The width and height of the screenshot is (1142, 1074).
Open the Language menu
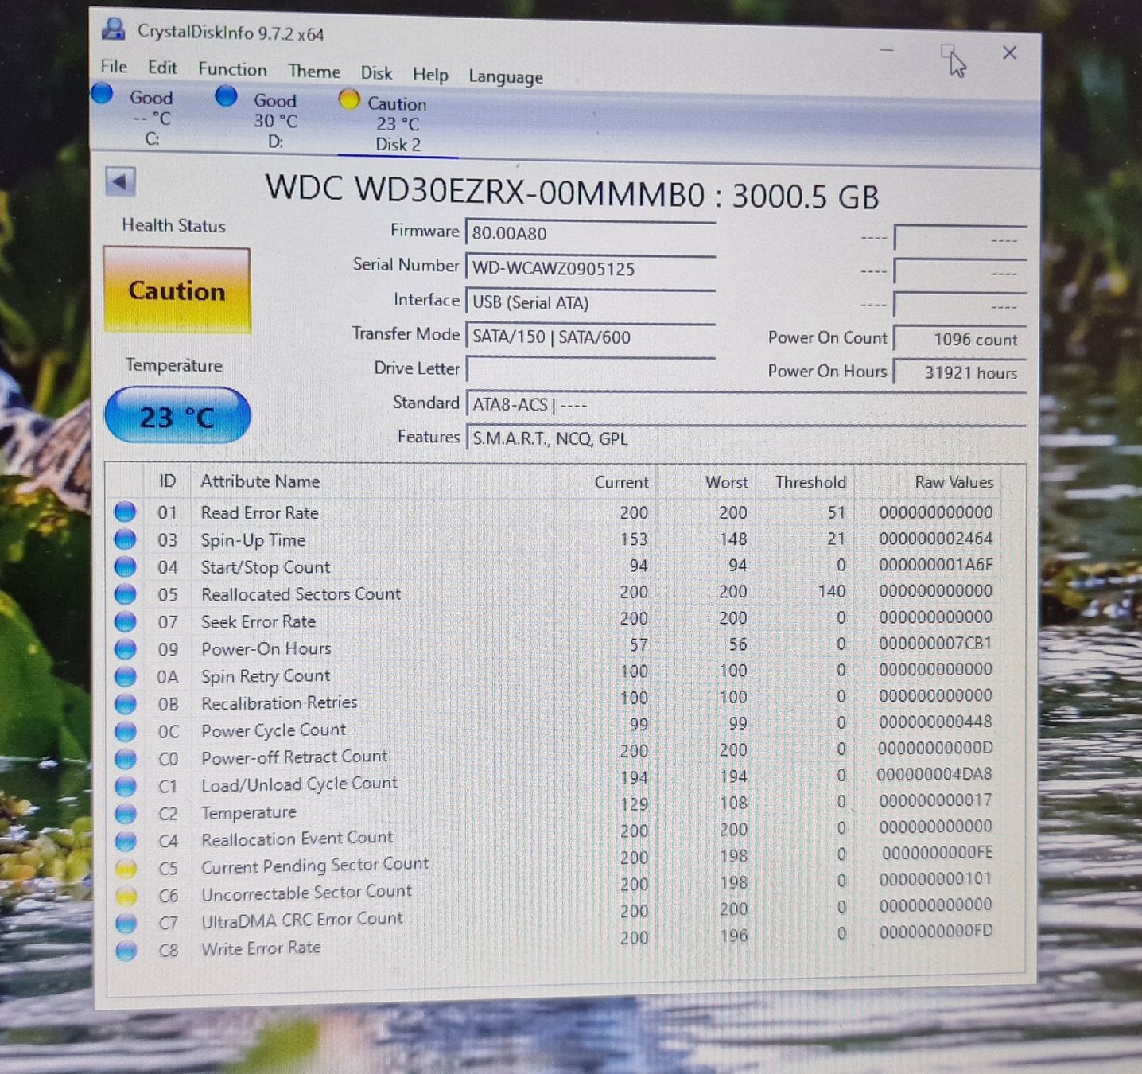506,77
